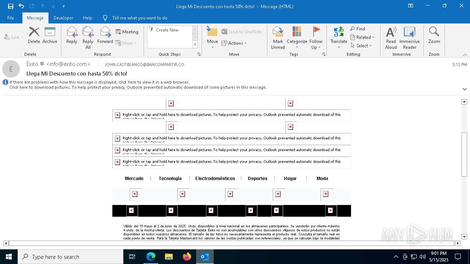Open the Junk dropdown
Image resolution: width=470 pixels, height=264 pixels.
(x=14, y=37)
